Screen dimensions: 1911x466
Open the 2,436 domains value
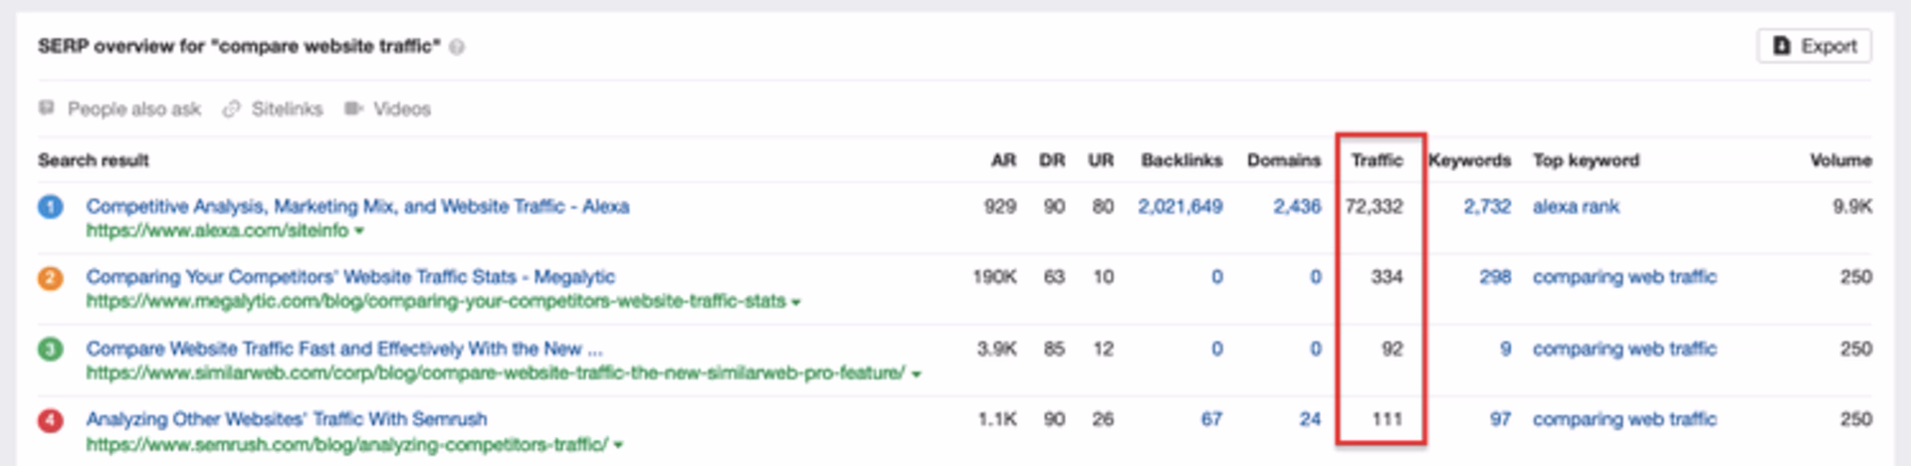point(1297,206)
